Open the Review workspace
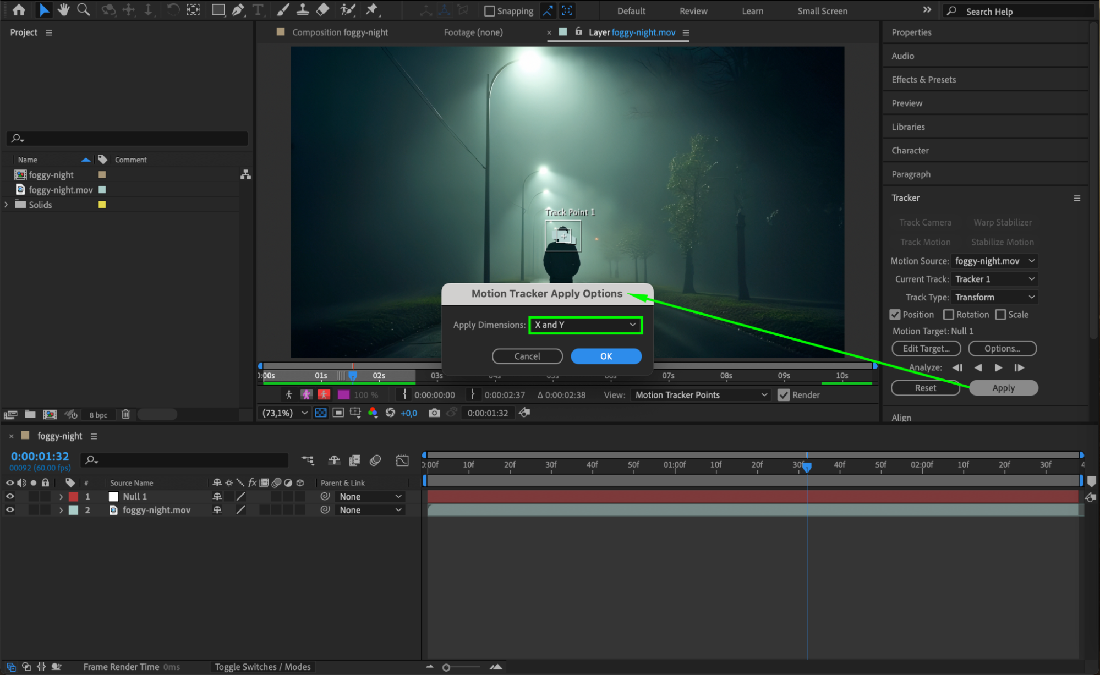 tap(693, 11)
